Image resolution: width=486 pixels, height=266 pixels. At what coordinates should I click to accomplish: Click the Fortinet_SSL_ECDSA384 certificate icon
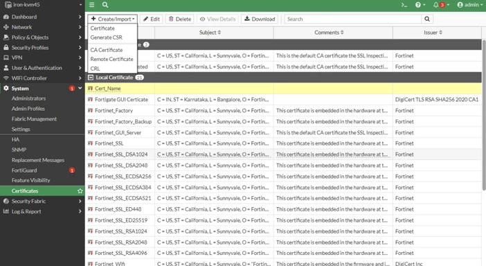90,187
